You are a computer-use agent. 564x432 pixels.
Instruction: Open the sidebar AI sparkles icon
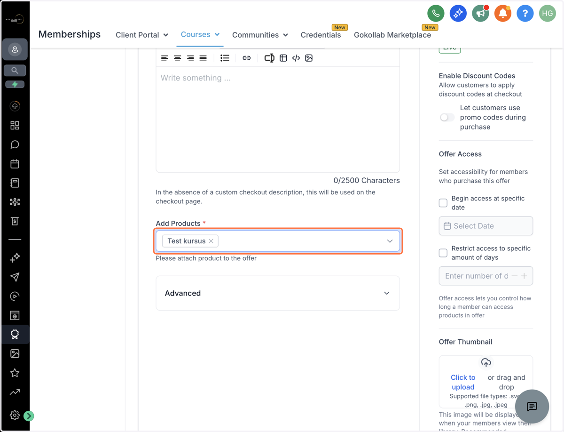point(15,257)
